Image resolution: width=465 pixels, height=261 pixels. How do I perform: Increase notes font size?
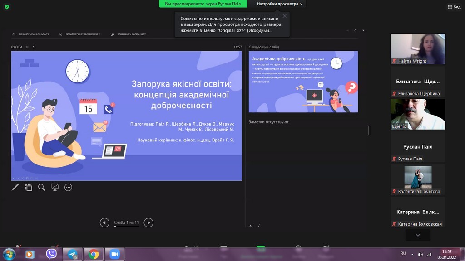251,226
